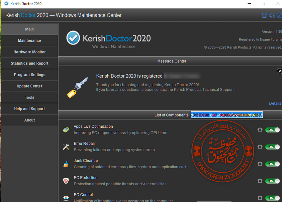Click 'Kerish Doctor 2020 is registered' heading
The image size is (282, 202).
pyautogui.click(x=129, y=76)
